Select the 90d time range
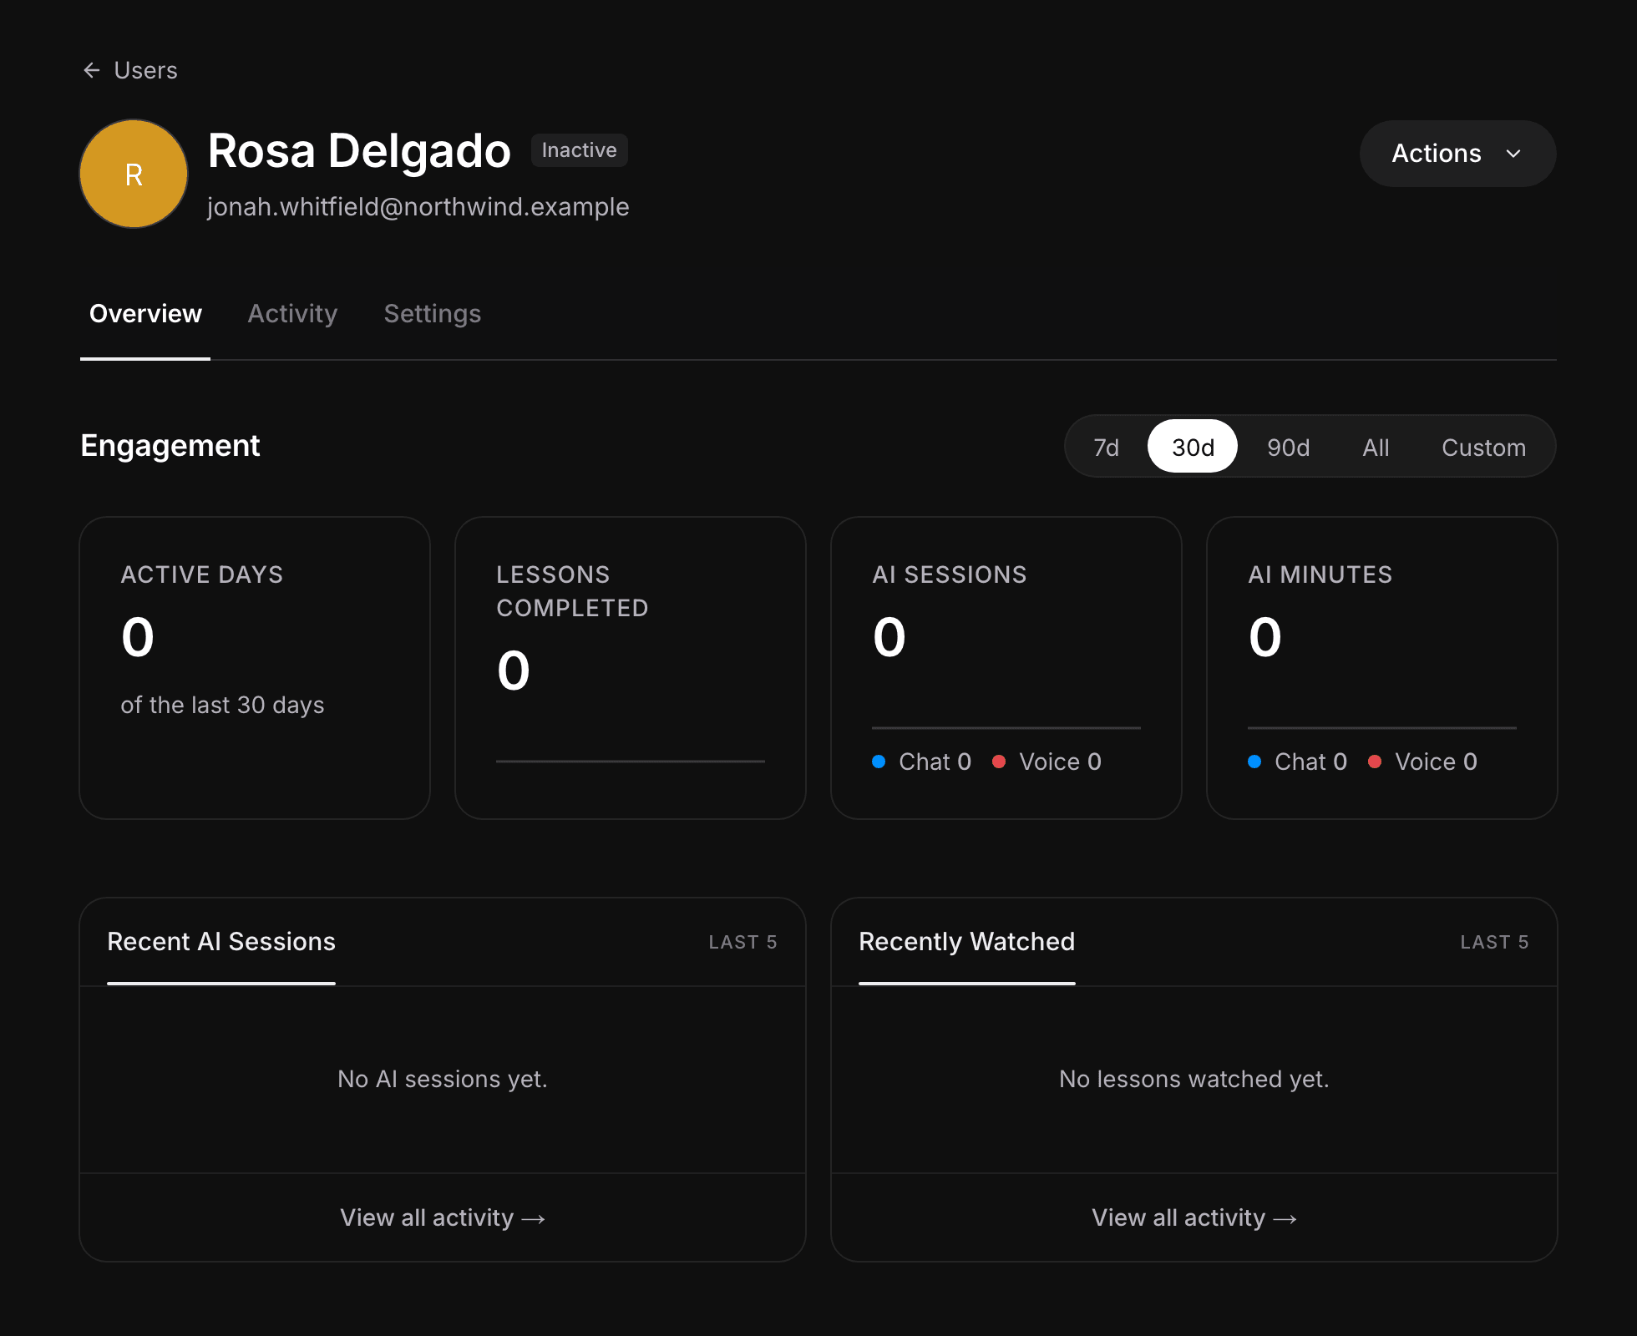The width and height of the screenshot is (1637, 1336). pos(1288,447)
